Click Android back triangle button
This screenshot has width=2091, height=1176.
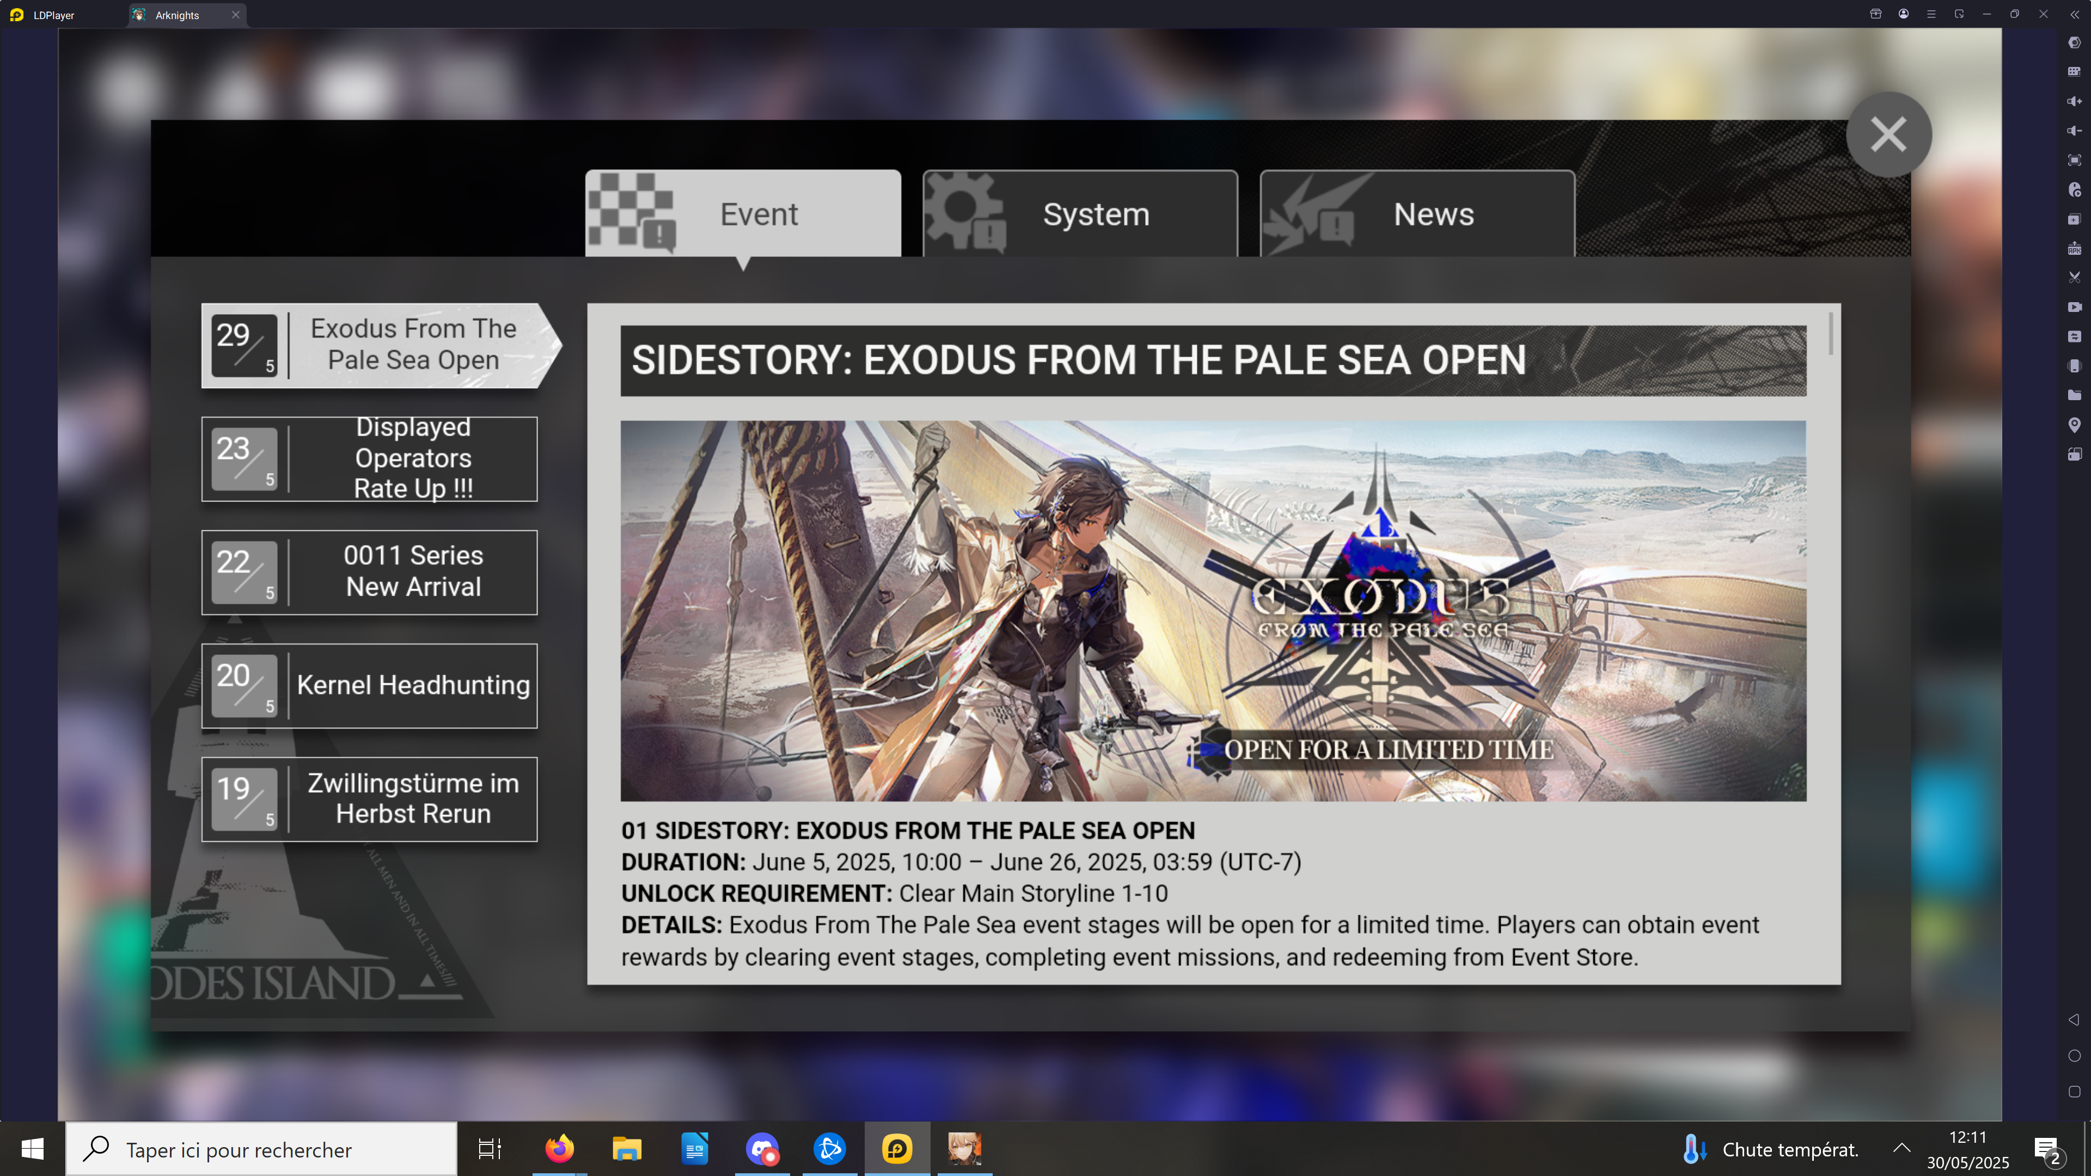(2074, 1019)
